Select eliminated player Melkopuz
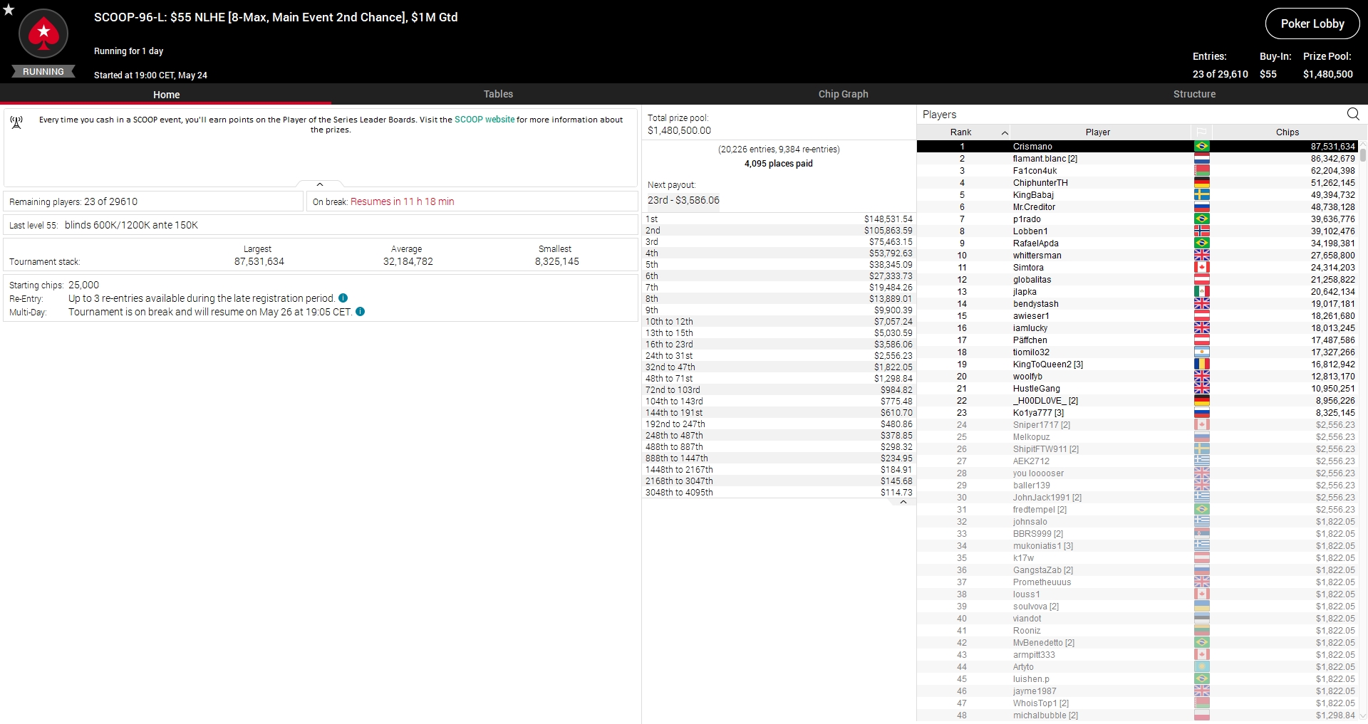This screenshot has width=1368, height=724. pyautogui.click(x=1138, y=437)
